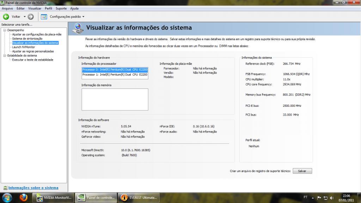Viewport: 361px width, 203px height.
Task: Open the Perfil menu
Action: pos(48,8)
